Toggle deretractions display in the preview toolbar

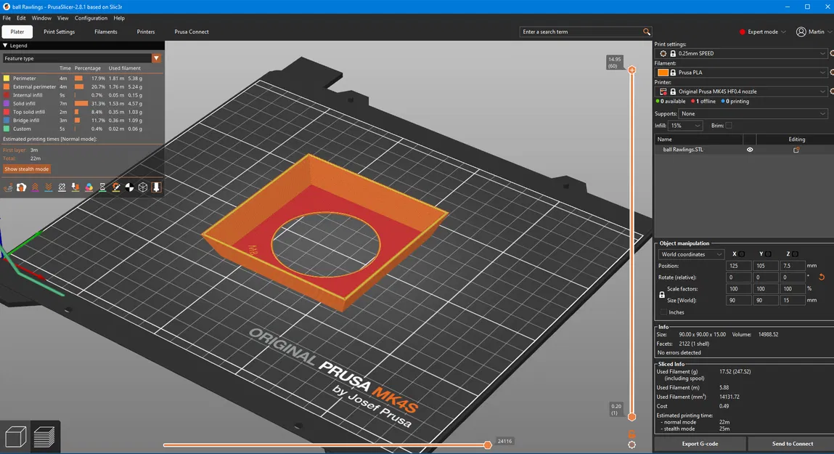(x=47, y=187)
